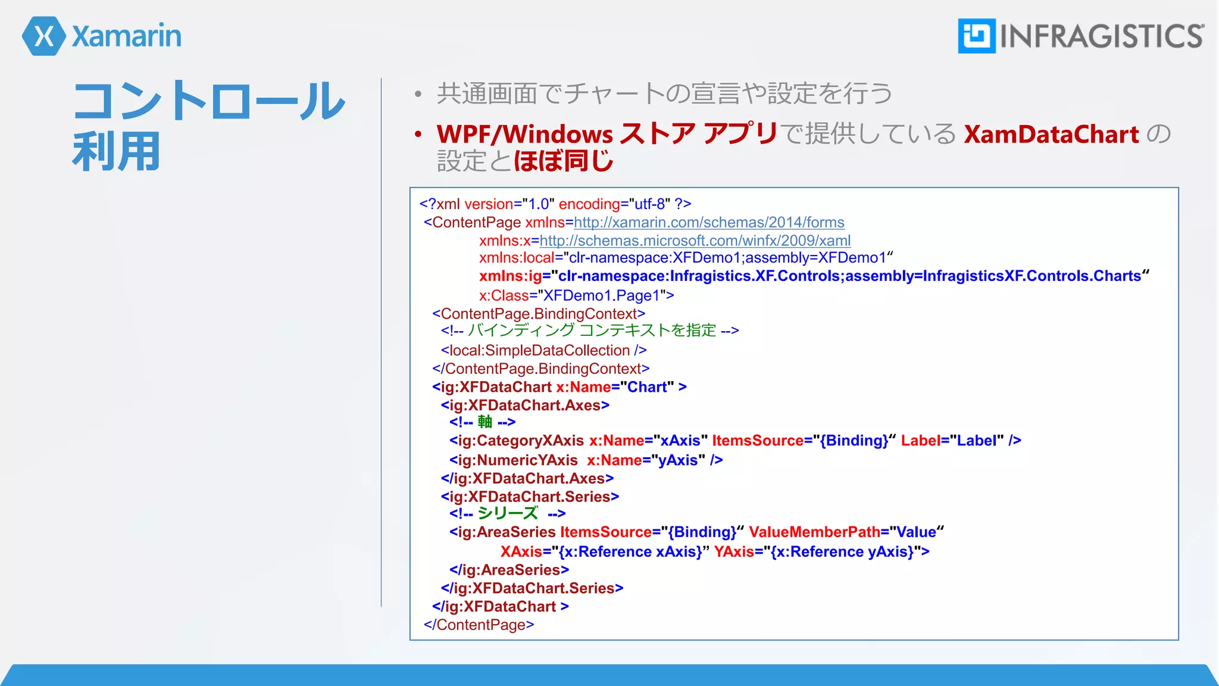Click the xmlns:local clr-namespace:XFDemo1 line
1219x686 pixels.
686,258
